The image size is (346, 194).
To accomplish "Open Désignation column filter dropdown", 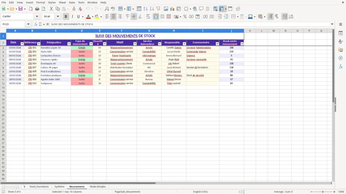I will tap(69, 44).
